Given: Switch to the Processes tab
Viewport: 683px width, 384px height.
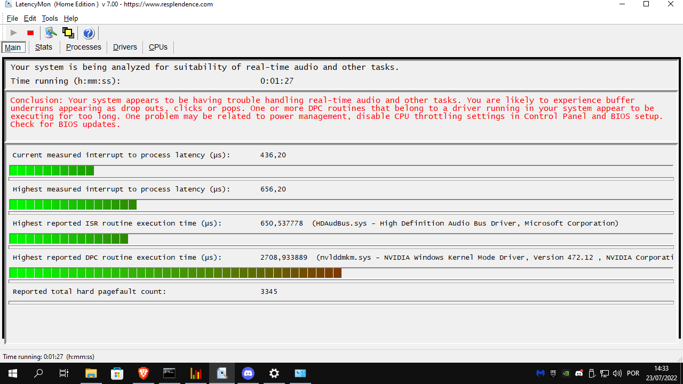Looking at the screenshot, I should click(x=84, y=47).
